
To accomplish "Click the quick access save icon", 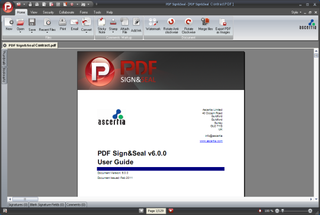I will [30, 4].
